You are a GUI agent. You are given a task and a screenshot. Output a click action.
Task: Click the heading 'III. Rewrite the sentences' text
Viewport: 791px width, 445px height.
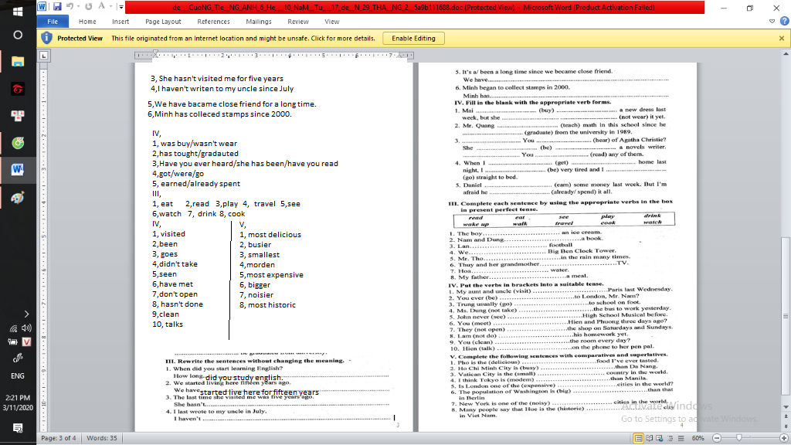255,361
